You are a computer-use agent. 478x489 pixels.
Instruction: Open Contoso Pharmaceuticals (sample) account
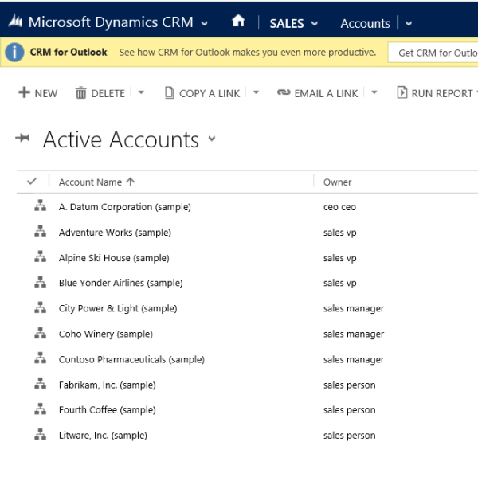coord(131,359)
